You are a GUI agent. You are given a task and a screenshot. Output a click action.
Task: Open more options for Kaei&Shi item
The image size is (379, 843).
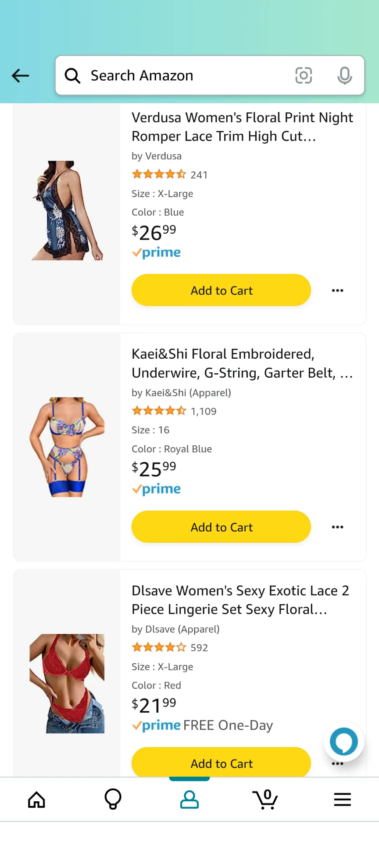point(337,527)
